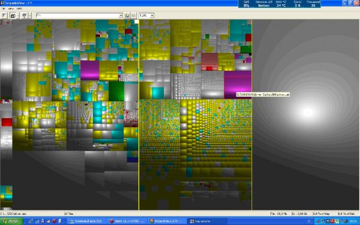Click the file count panel in the status bar
Viewport: 360px width, 225px height.
tap(166, 214)
